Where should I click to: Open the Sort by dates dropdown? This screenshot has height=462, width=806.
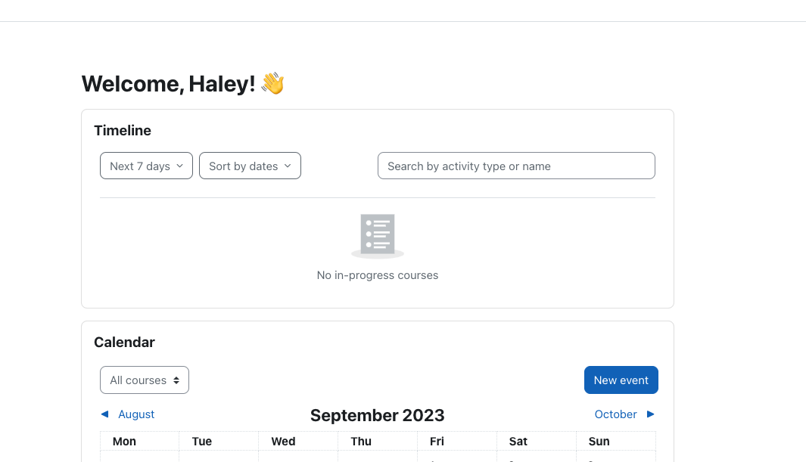point(250,166)
